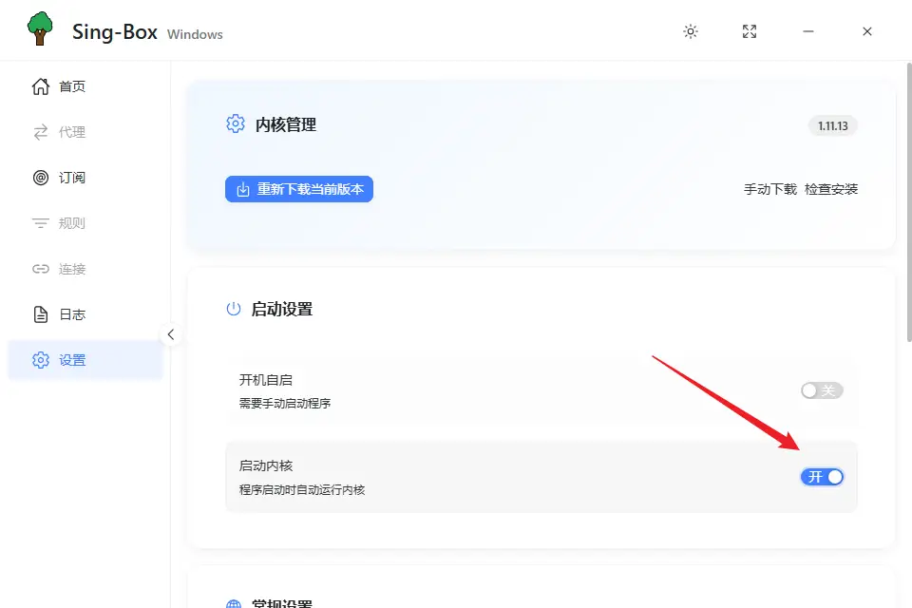Open the 首页 menu item
This screenshot has width=912, height=608.
pos(72,86)
